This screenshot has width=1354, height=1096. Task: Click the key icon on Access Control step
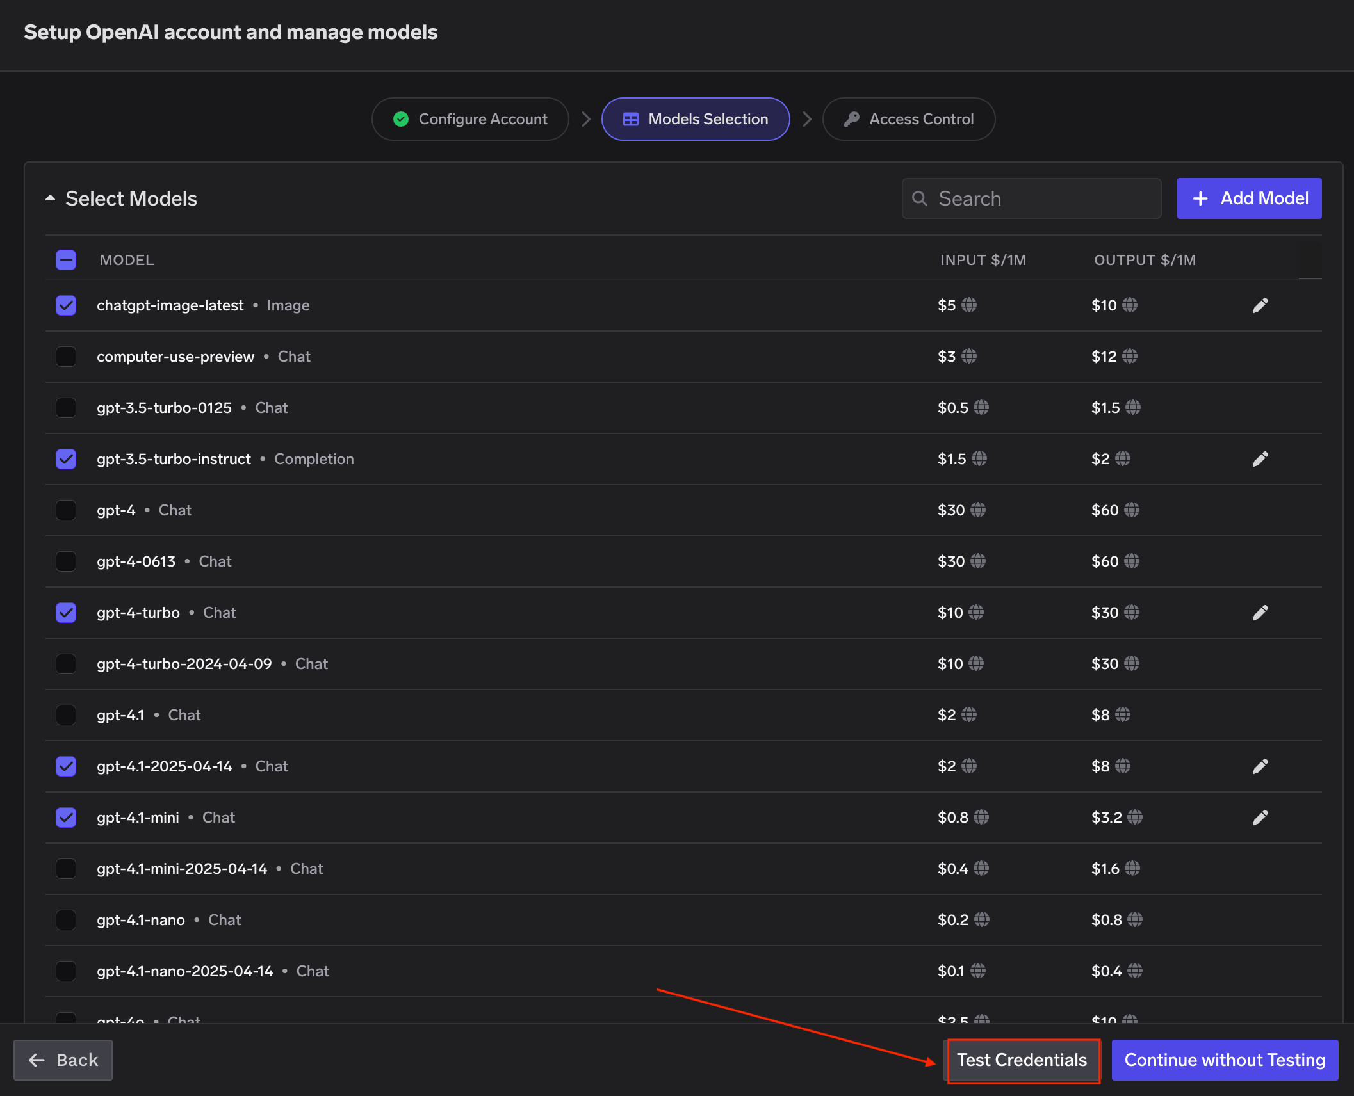pos(851,119)
